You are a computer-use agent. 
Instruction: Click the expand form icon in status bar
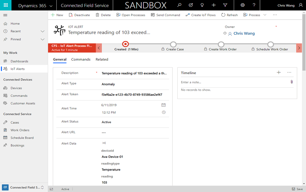pos(51,189)
